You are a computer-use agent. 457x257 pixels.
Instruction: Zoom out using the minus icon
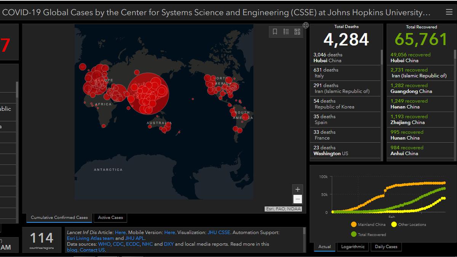coord(297,199)
